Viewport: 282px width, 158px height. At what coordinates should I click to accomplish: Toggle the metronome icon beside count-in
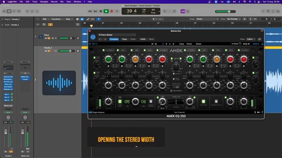pos(188,11)
